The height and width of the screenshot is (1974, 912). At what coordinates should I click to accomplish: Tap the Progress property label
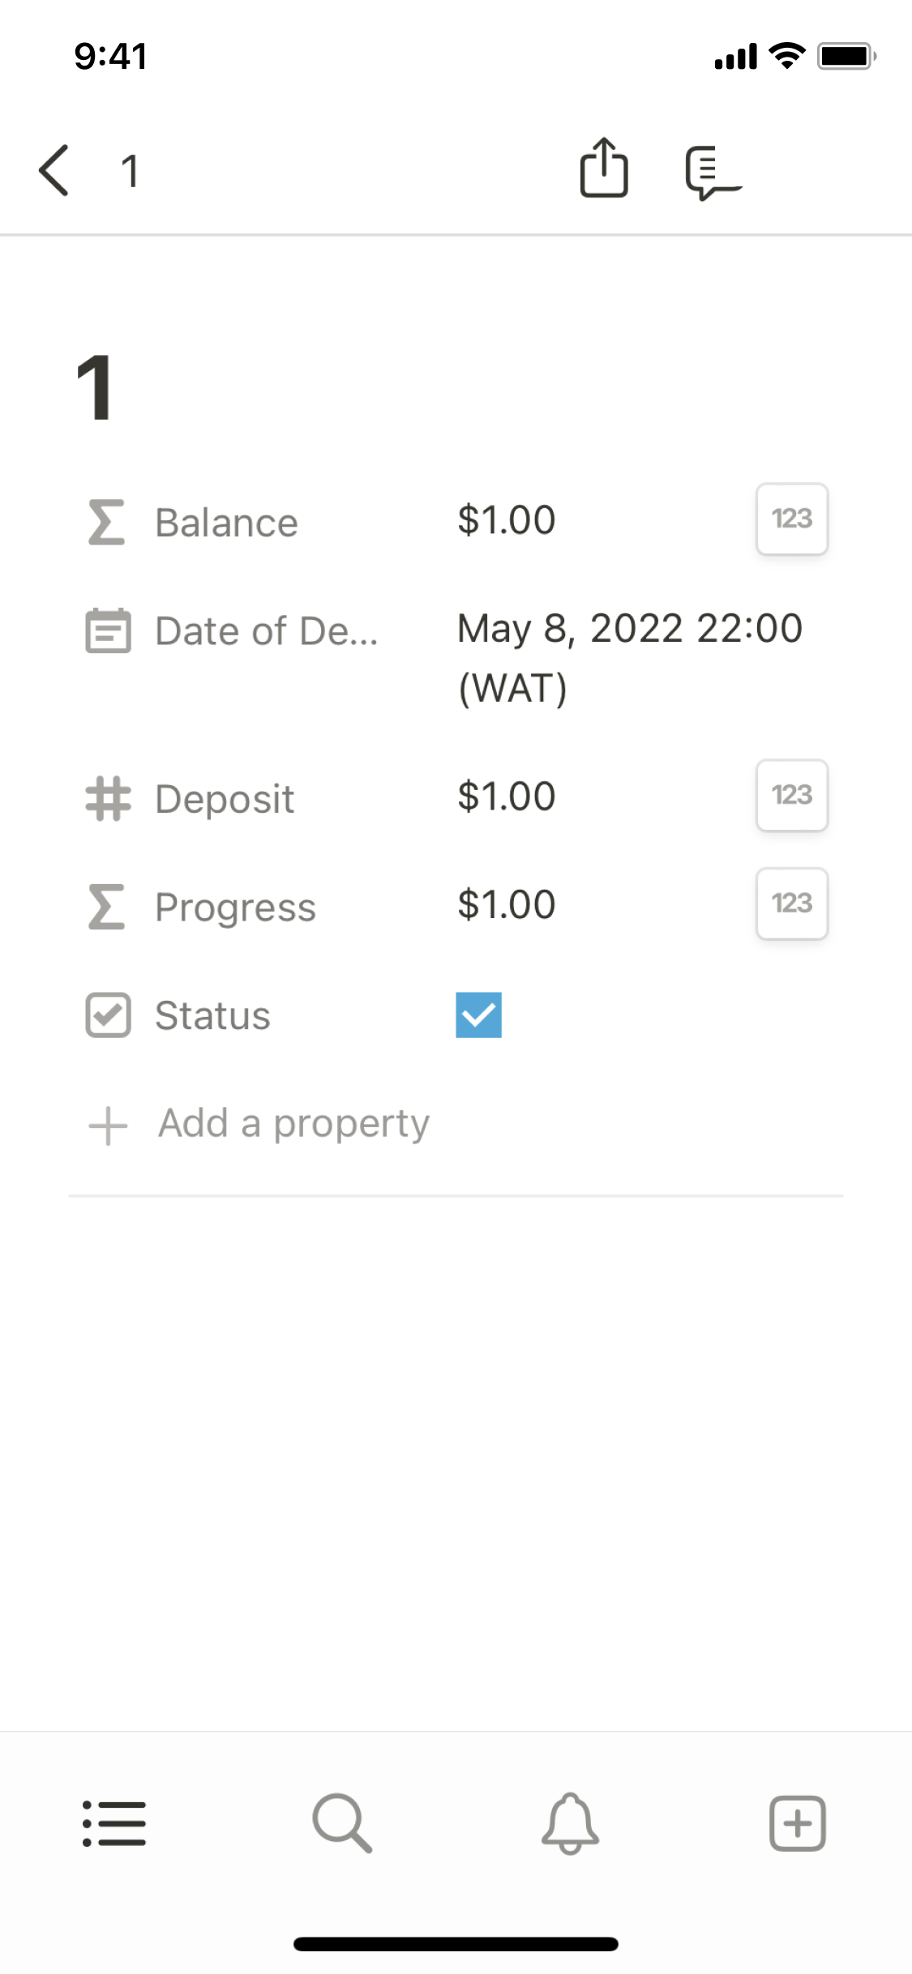click(x=235, y=907)
